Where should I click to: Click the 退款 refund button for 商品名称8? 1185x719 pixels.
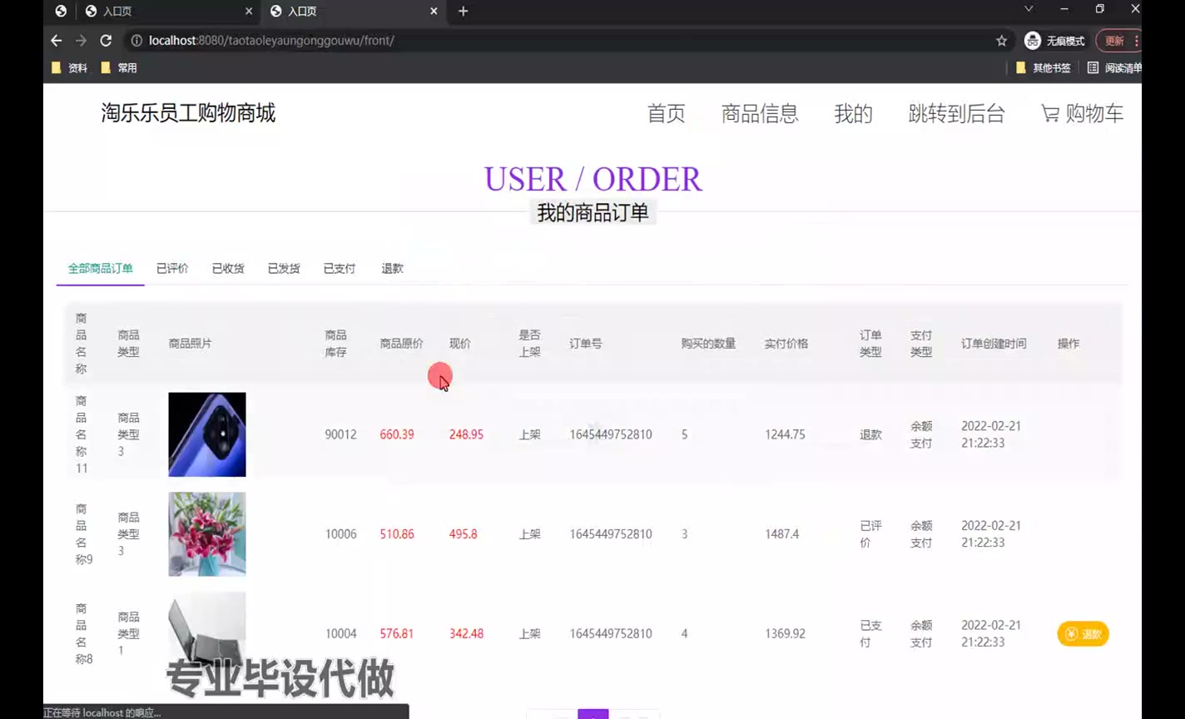pos(1083,634)
